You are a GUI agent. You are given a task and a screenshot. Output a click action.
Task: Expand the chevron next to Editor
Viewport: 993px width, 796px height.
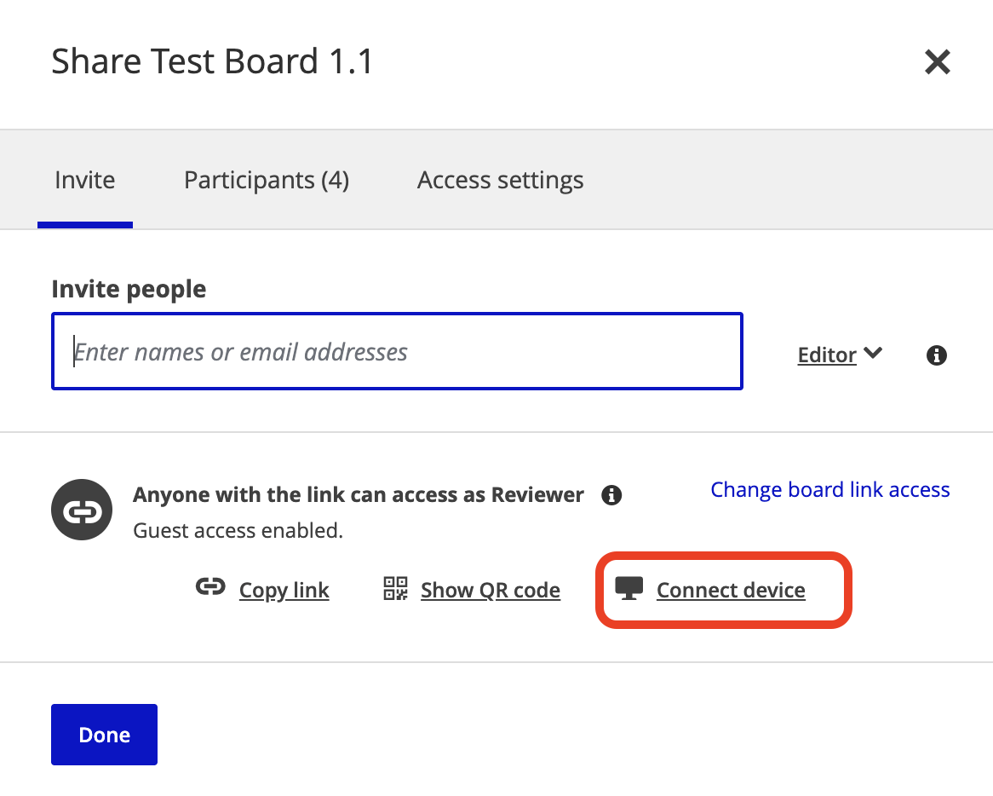[x=872, y=353]
